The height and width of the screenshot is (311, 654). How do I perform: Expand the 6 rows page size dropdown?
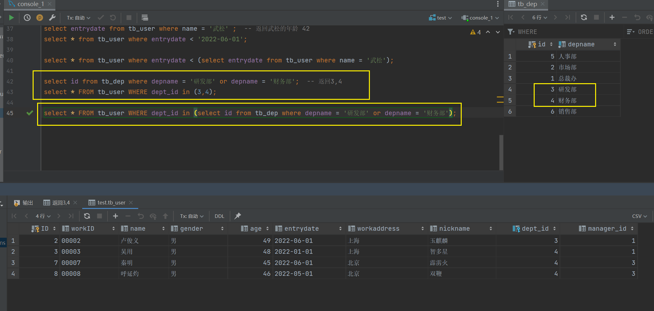point(539,18)
